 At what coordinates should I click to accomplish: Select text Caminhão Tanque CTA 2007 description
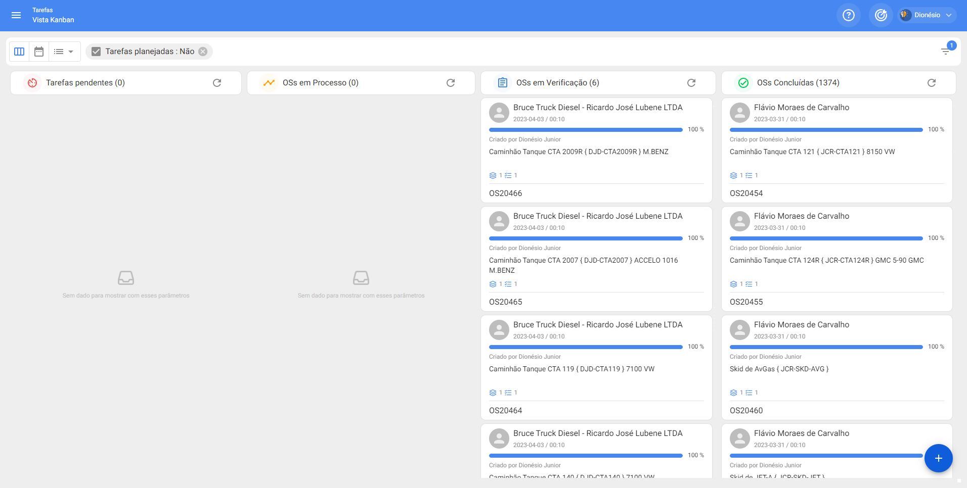[584, 265]
